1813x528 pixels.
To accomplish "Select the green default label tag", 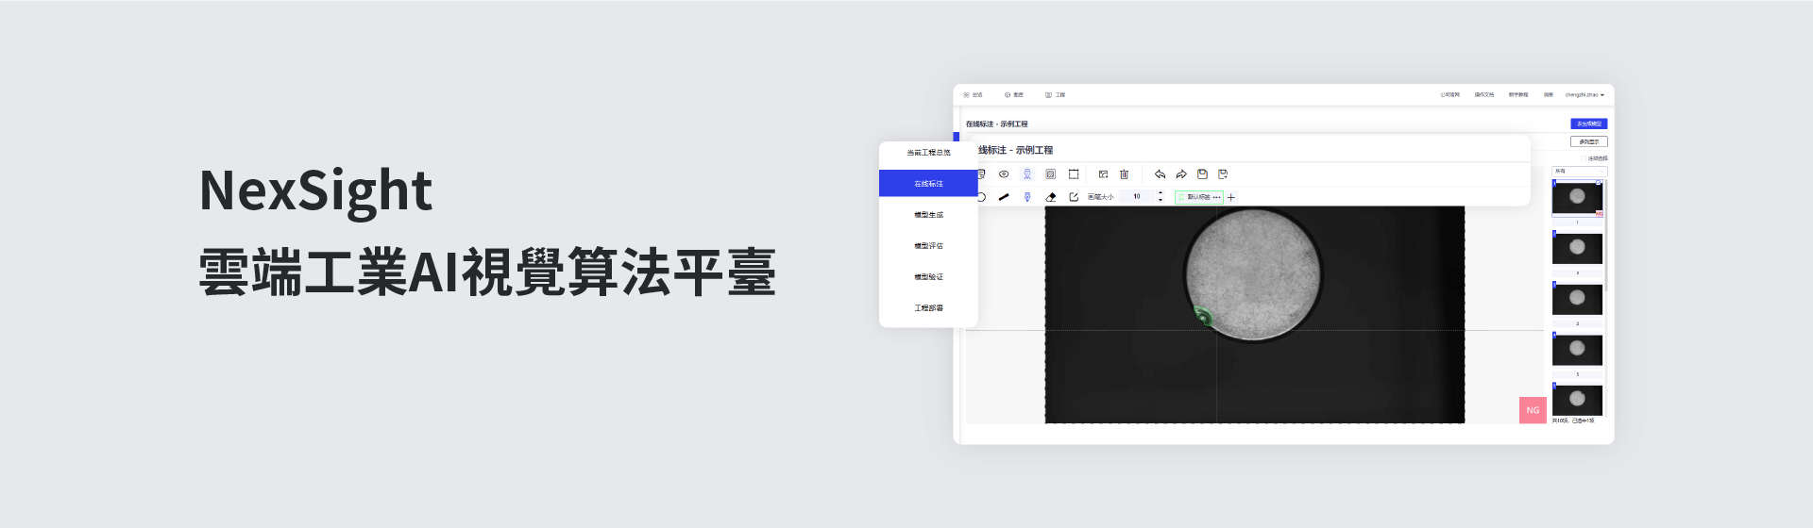I will (1198, 197).
